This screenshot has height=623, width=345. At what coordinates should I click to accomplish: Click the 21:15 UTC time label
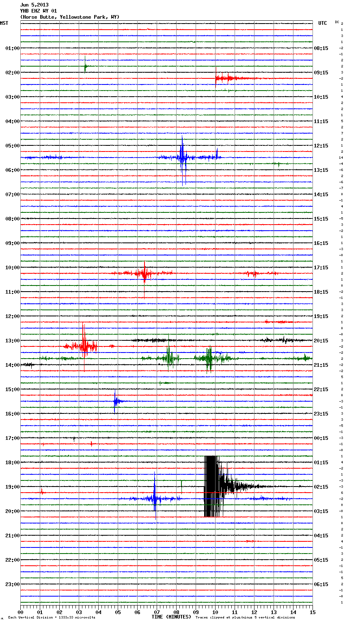pos(321,365)
